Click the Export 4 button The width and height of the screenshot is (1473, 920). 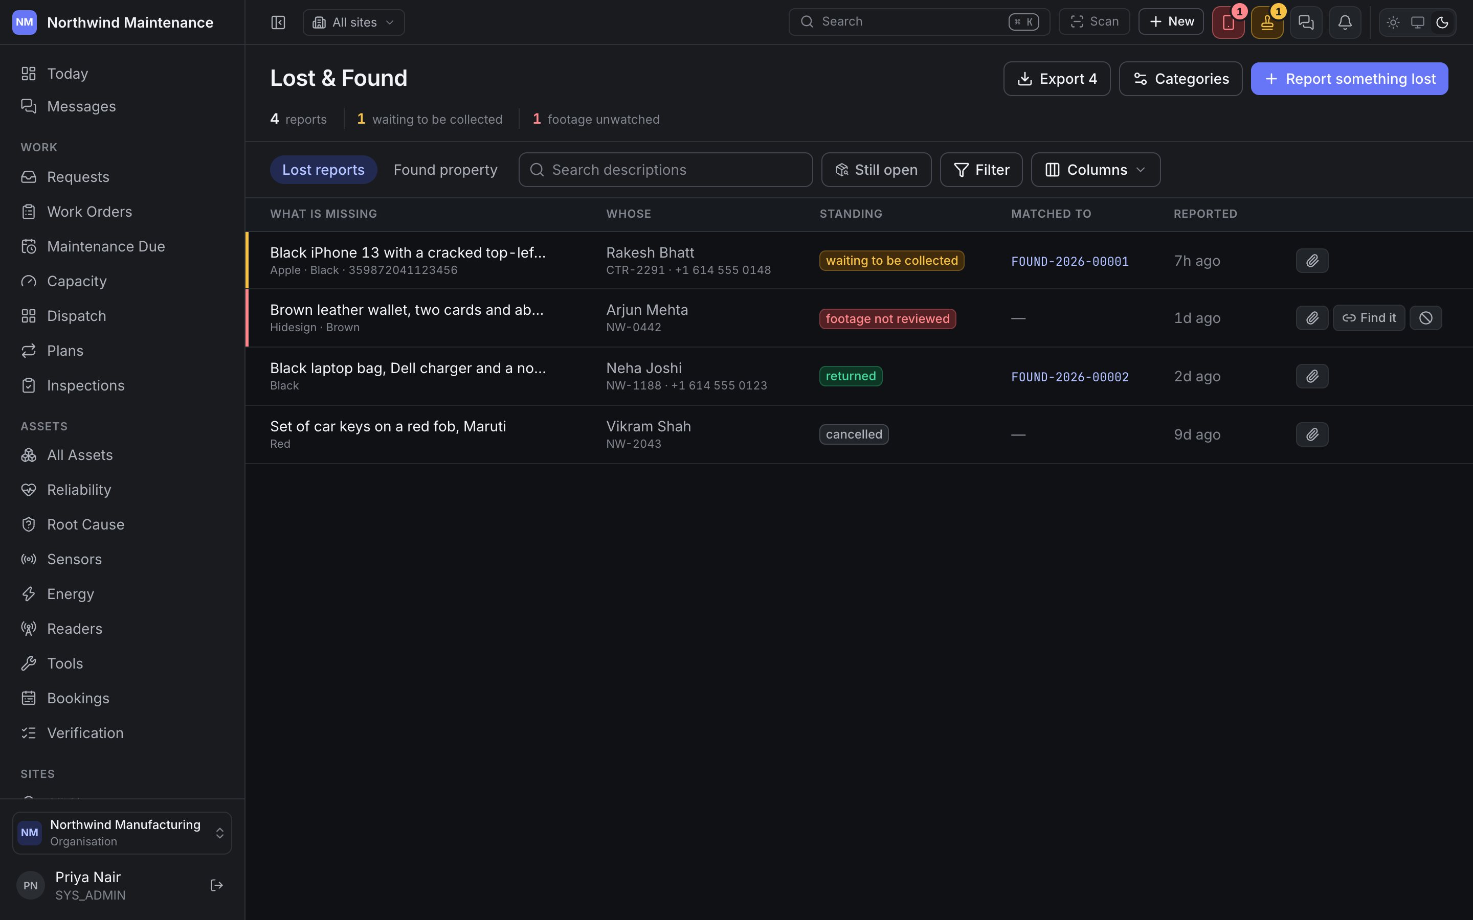[1057, 79]
